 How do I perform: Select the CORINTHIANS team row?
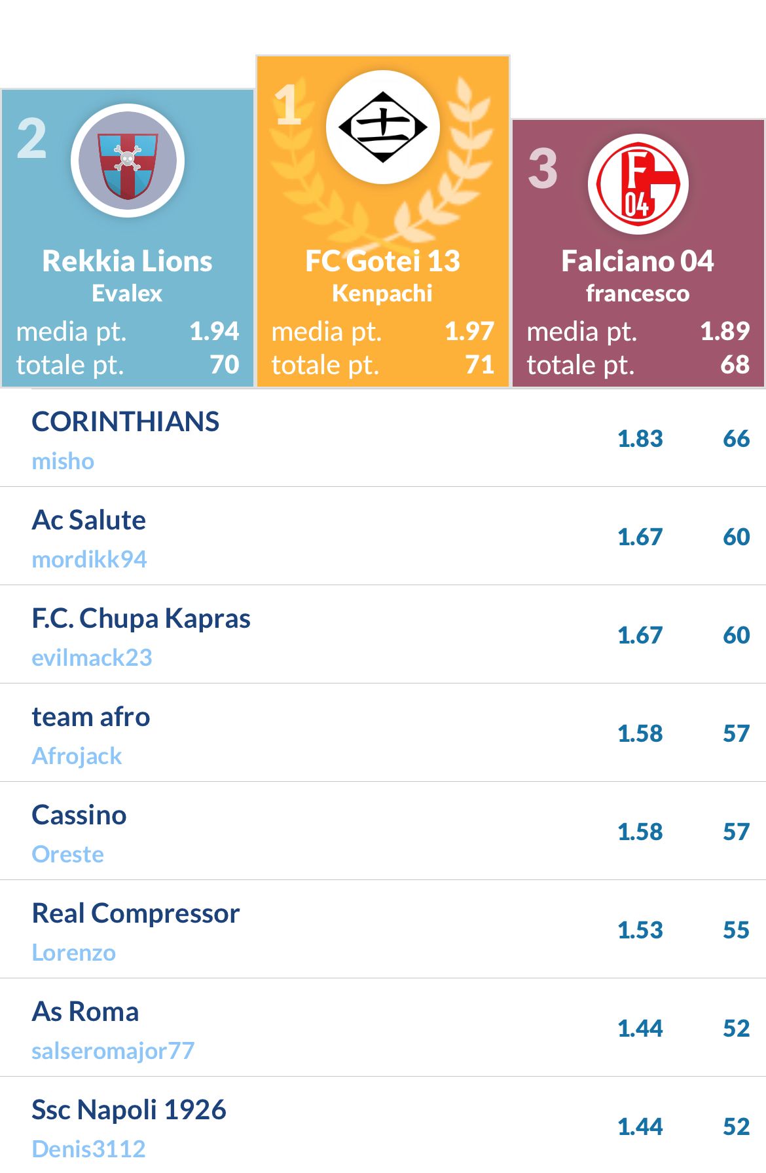tap(383, 438)
